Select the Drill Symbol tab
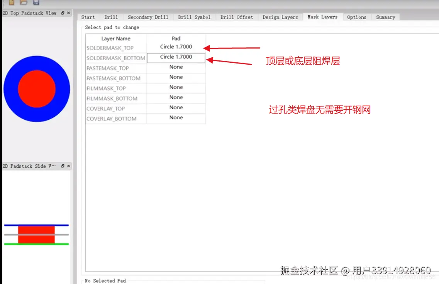The width and height of the screenshot is (439, 284). pos(194,17)
